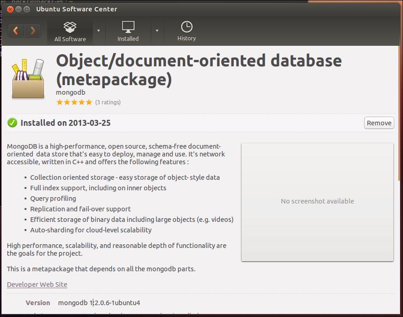Click the green installed checkmark icon
403x317 pixels.
[12, 123]
